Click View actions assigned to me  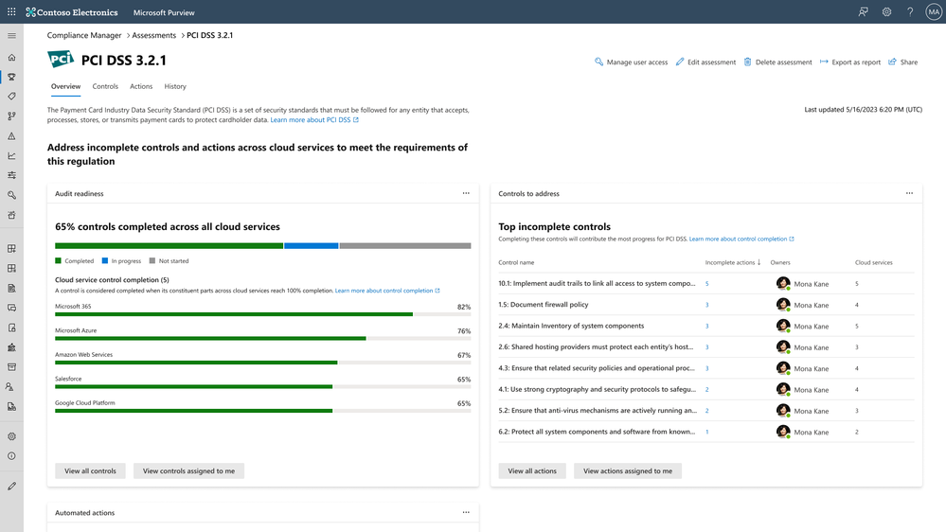628,470
